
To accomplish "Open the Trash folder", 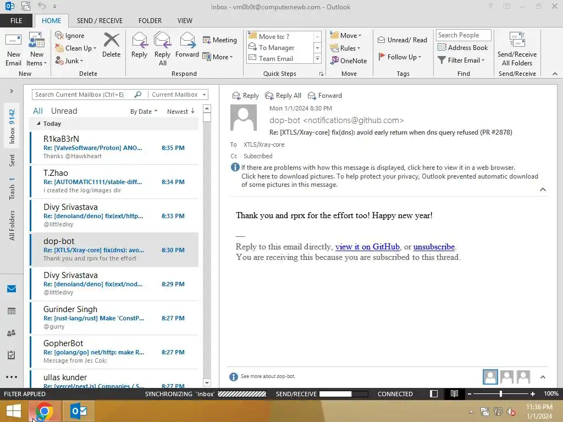I will click(x=12, y=188).
